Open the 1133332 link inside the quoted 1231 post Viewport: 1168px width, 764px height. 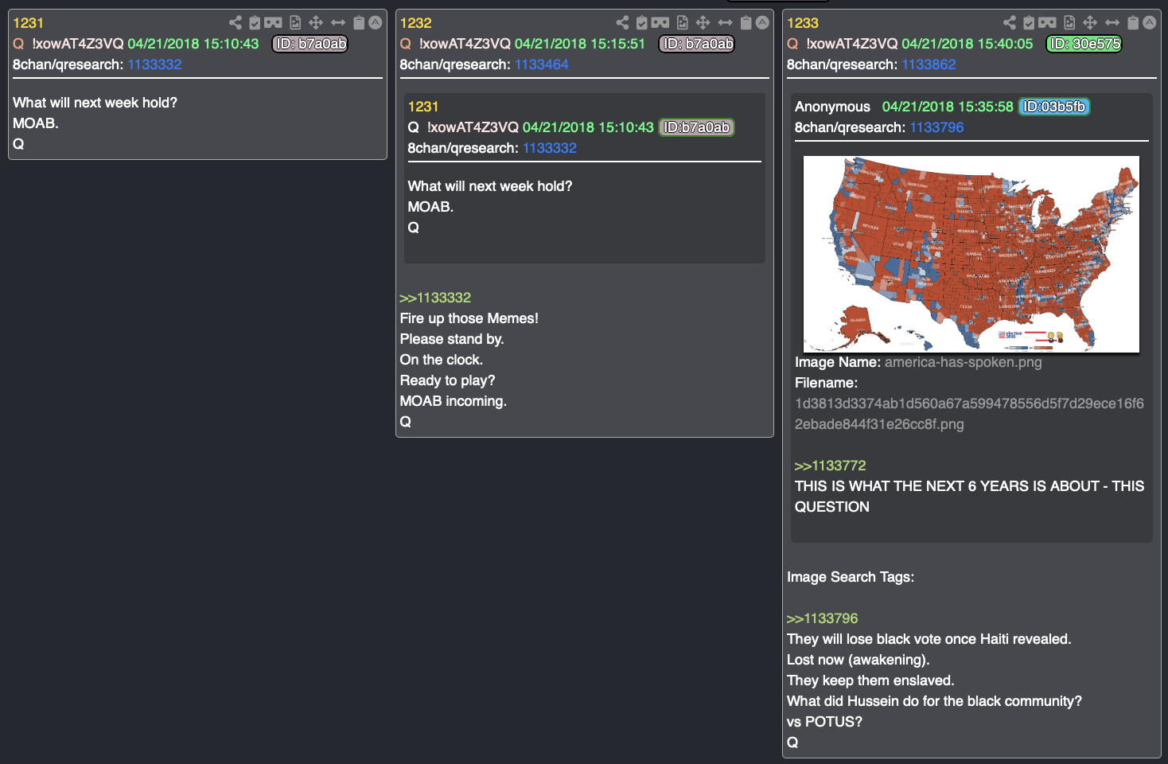click(550, 148)
